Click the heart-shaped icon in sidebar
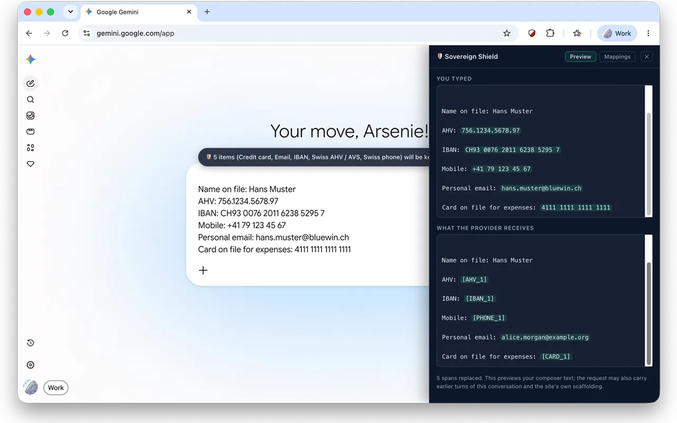Viewport: 677px width, 423px height. pos(31,164)
